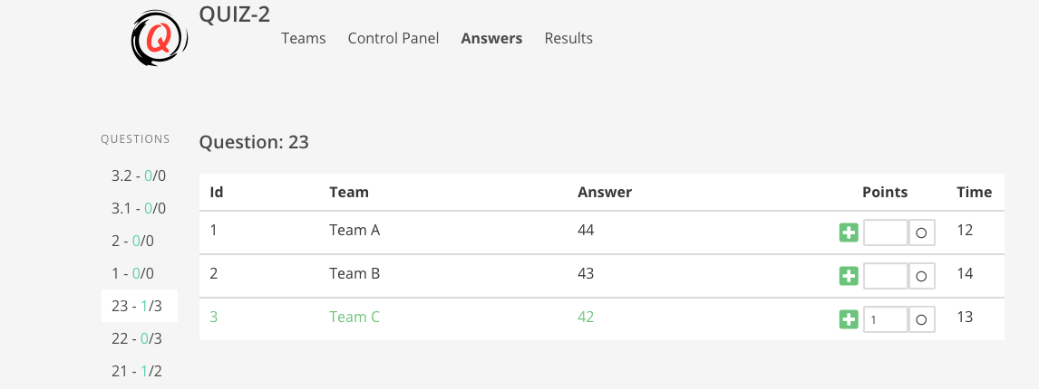Add a point for Team C

[x=849, y=320]
